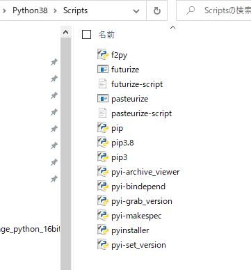Click the pasteurize application icon
The width and height of the screenshot is (251, 270).
[x=103, y=98]
